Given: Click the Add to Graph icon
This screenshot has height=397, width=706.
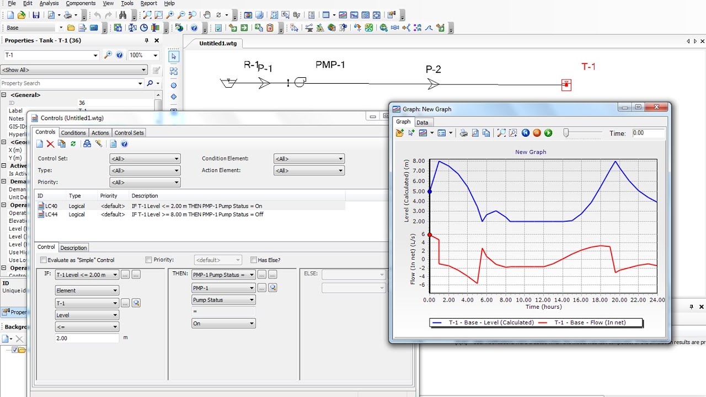Looking at the screenshot, I should click(411, 133).
